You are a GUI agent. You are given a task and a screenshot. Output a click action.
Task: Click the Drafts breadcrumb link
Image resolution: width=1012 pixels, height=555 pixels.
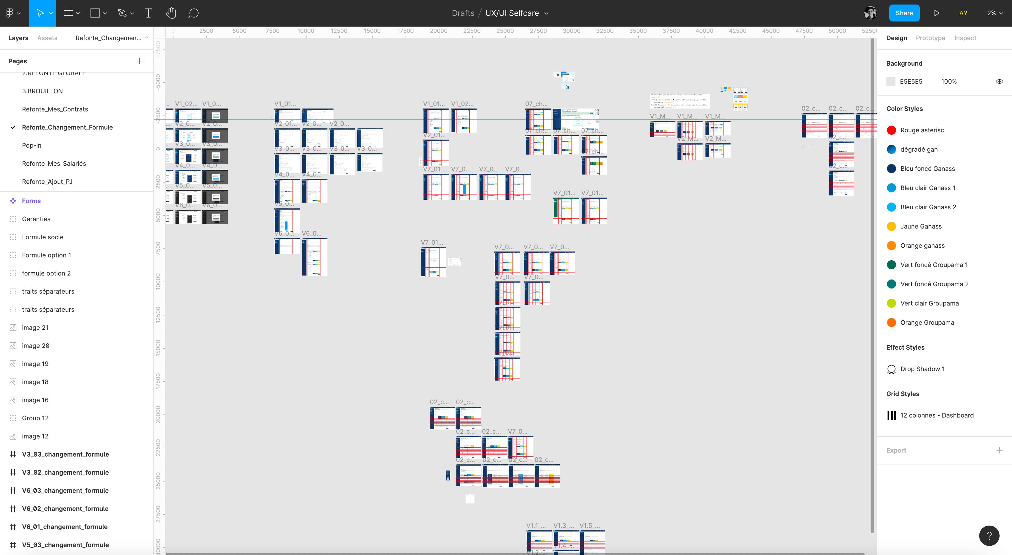coord(463,13)
